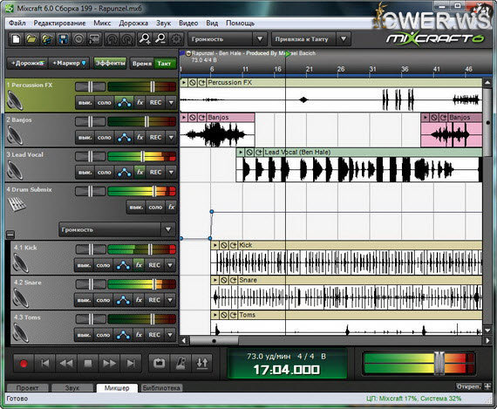Image resolution: width=497 pixels, height=409 pixels.
Task: Arm REC on Snare track
Action: (154, 300)
